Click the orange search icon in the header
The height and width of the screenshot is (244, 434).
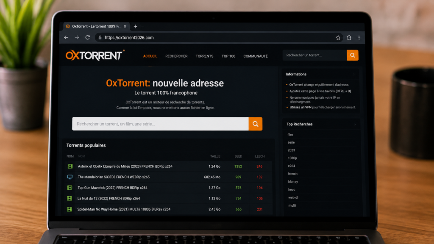(352, 55)
